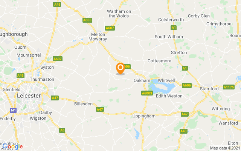Click the A6 road shield
241x151 pixels.
click(62, 130)
